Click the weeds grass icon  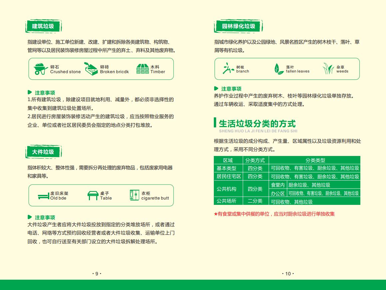(x=328, y=69)
